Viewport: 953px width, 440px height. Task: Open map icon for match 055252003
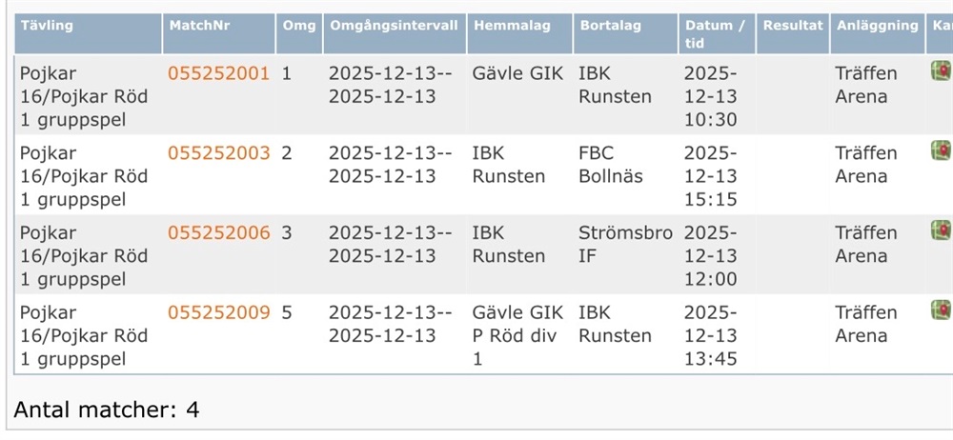941,150
